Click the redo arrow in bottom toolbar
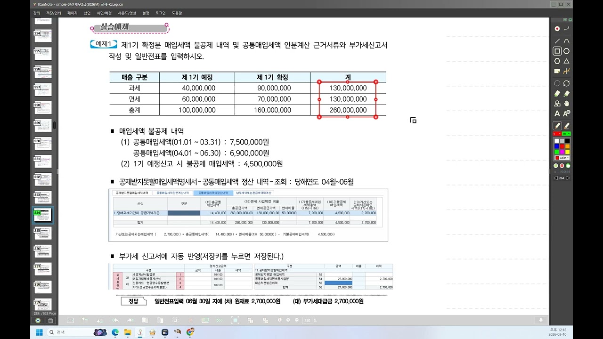The width and height of the screenshot is (603, 339). (130, 320)
